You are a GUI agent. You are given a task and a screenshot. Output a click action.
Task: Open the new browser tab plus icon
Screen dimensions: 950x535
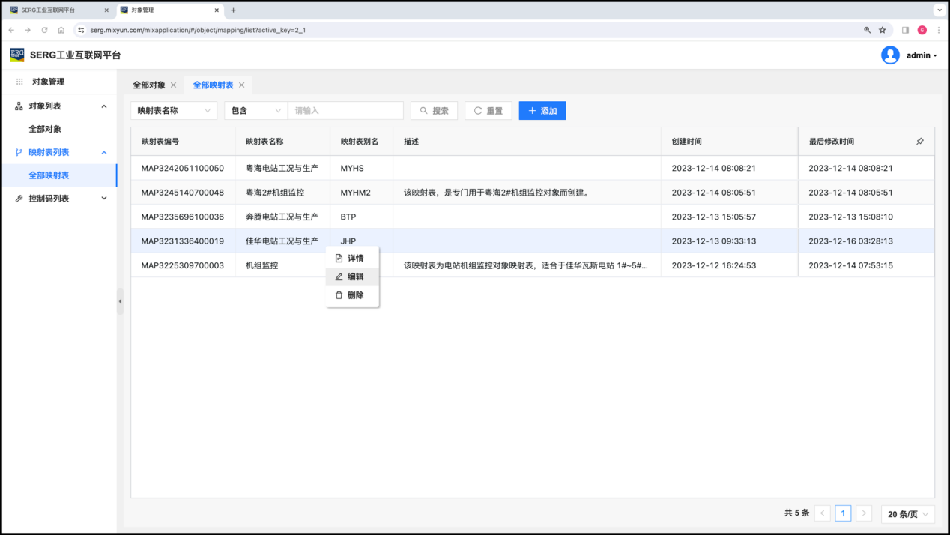[x=233, y=10]
